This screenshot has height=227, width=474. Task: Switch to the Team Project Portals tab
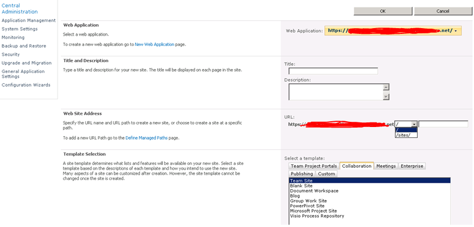[x=314, y=166]
